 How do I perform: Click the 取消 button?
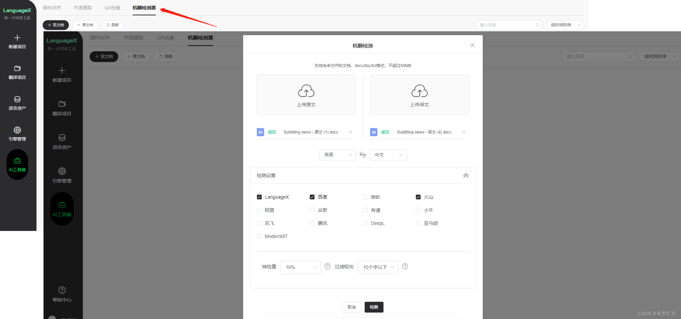pos(351,307)
